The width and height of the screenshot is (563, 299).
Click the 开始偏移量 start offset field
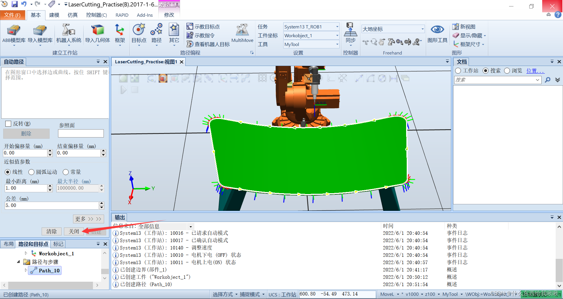pyautogui.click(x=25, y=153)
